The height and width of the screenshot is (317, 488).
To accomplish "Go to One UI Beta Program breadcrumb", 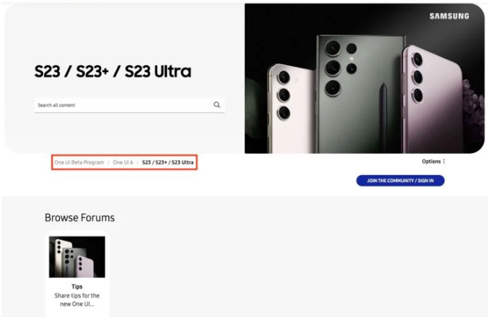I will [79, 163].
